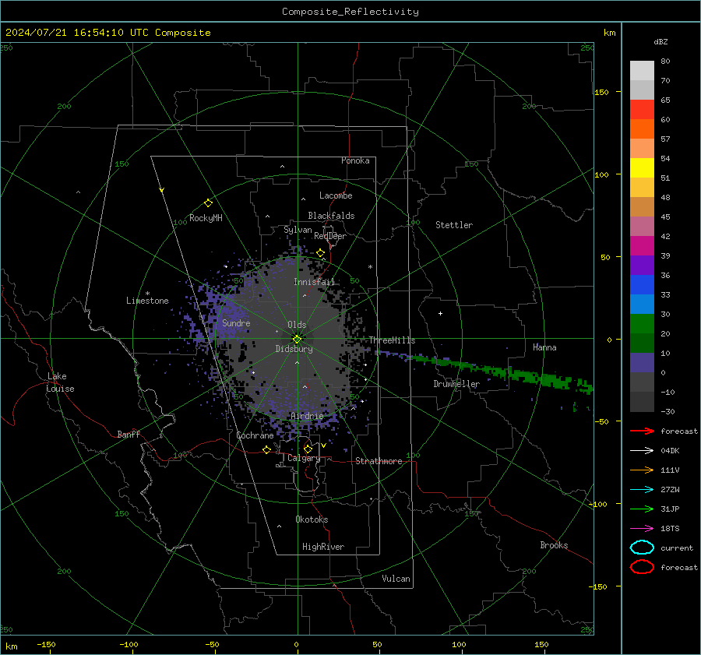Click the 18TS legend label
Viewport: 701px width, 655px height.
(670, 529)
